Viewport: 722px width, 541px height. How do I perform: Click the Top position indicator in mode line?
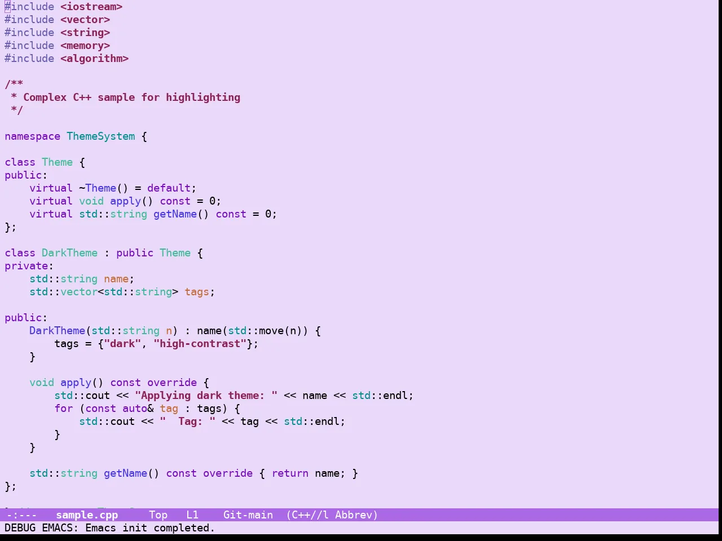coord(158,515)
